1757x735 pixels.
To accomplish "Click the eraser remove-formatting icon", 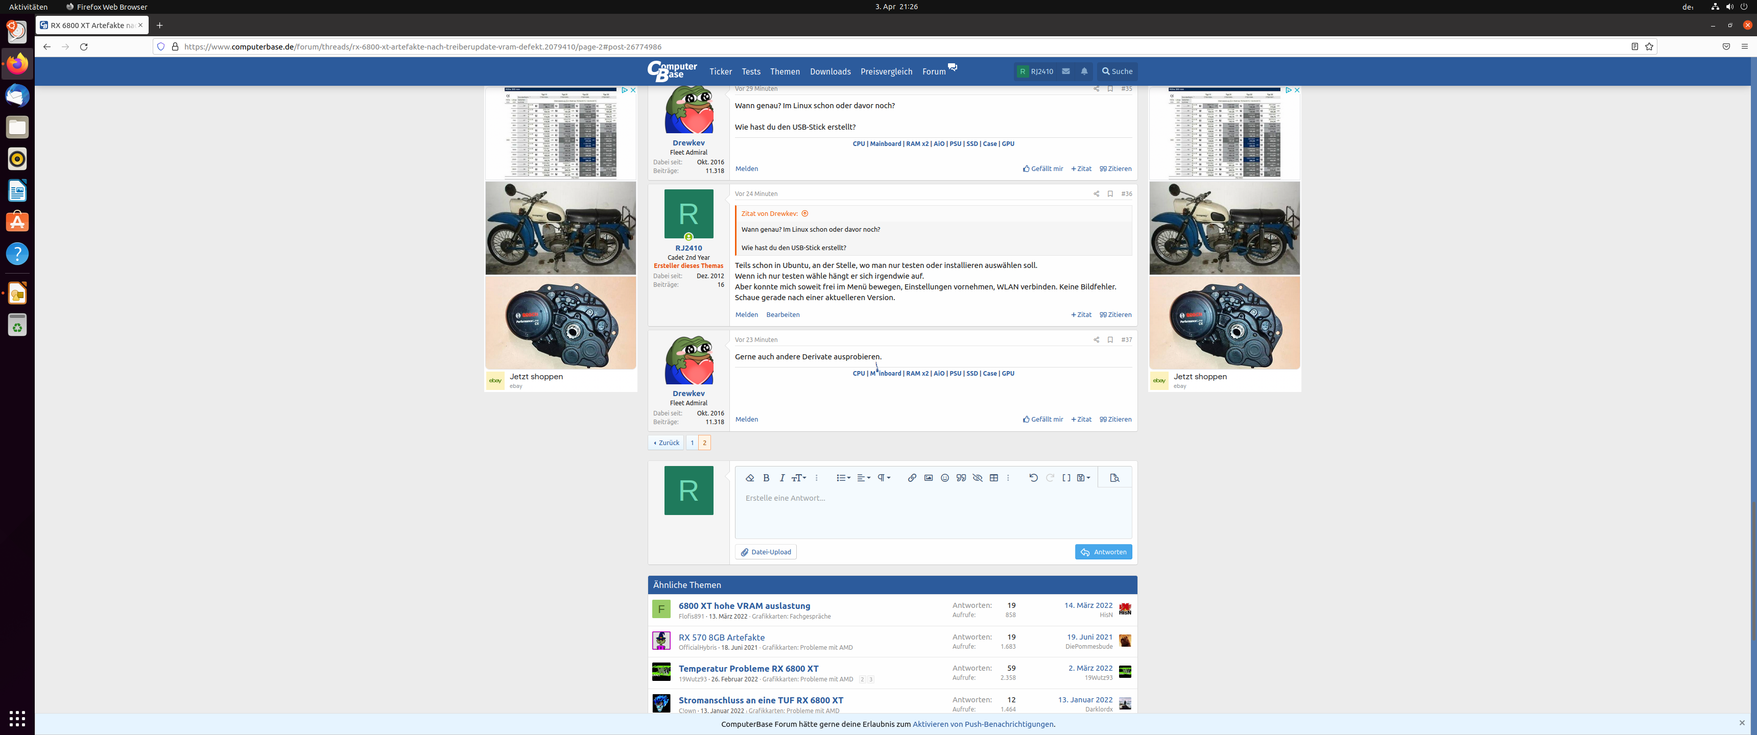I will pos(750,478).
